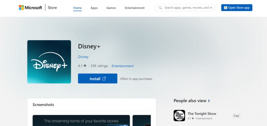
Task: Click the search magnifier icon
Action: (160, 7)
